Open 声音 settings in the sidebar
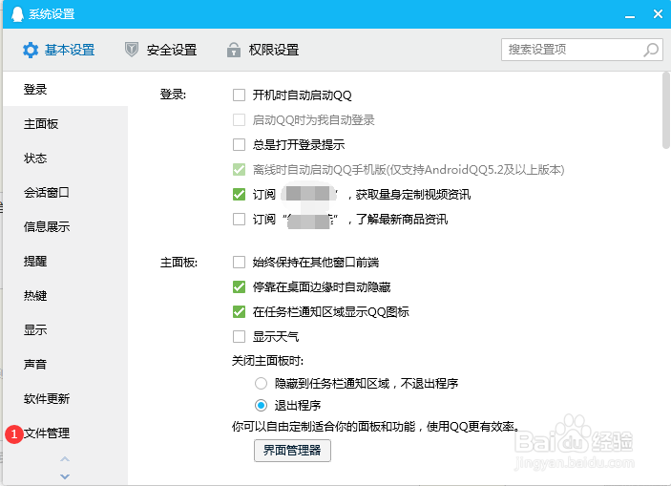 [66, 365]
